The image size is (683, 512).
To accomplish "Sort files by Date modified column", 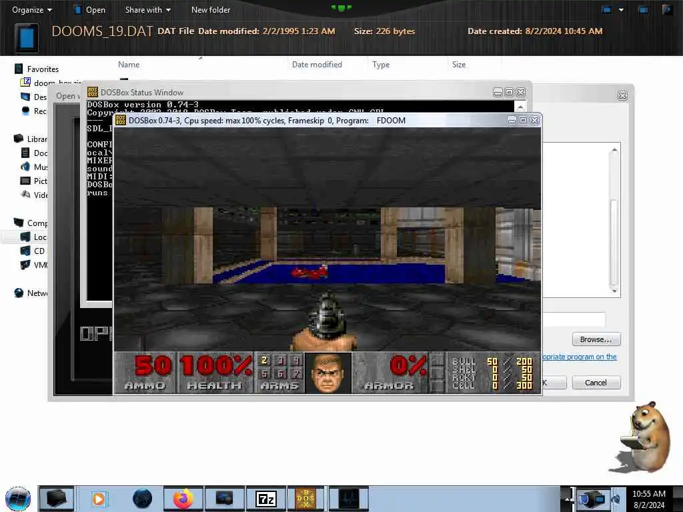I will point(317,65).
